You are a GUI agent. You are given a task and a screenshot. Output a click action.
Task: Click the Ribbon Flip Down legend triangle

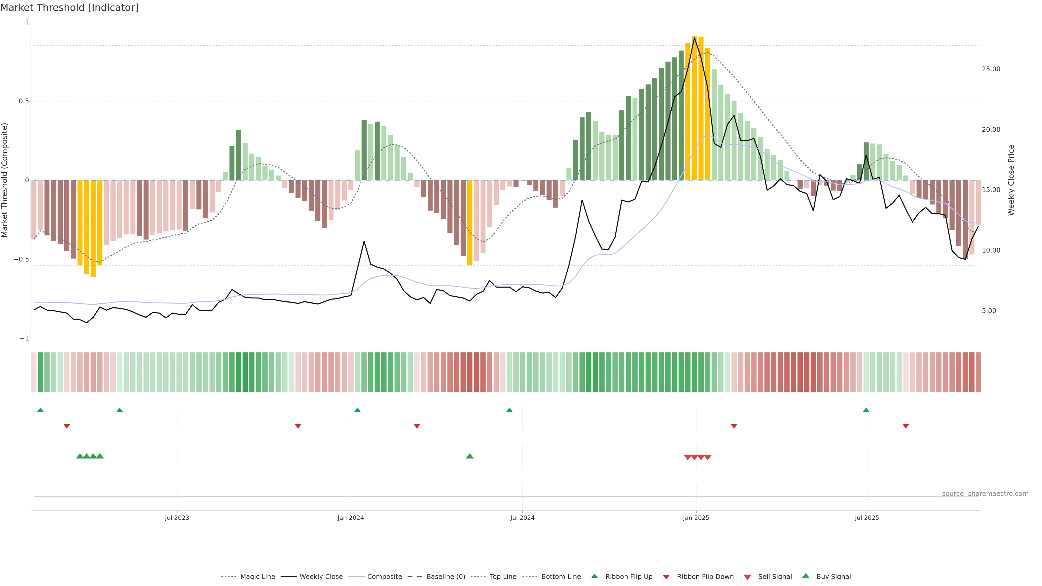click(x=666, y=577)
